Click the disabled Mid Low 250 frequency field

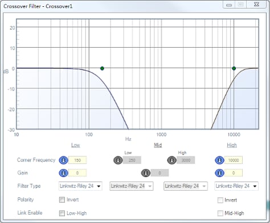coord(132,160)
